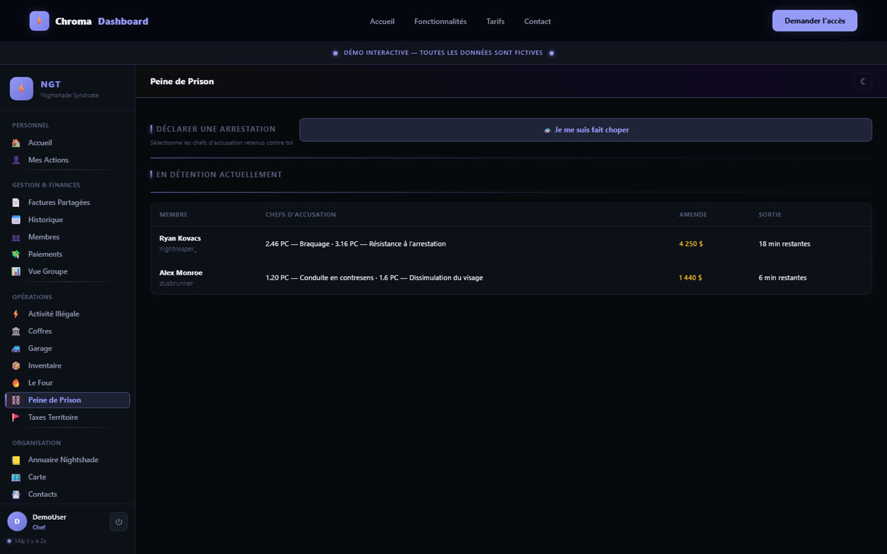This screenshot has height=554, width=887.
Task: Open Accueil in the top navigation
Action: [382, 22]
